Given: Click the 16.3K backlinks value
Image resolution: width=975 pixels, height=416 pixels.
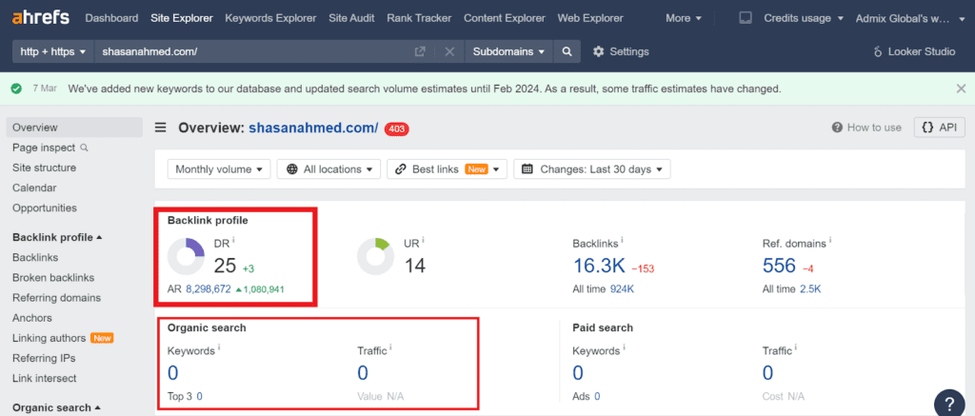Looking at the screenshot, I should pyautogui.click(x=598, y=267).
